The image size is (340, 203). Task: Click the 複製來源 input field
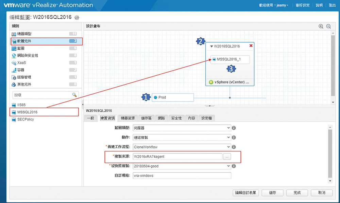pos(177,156)
